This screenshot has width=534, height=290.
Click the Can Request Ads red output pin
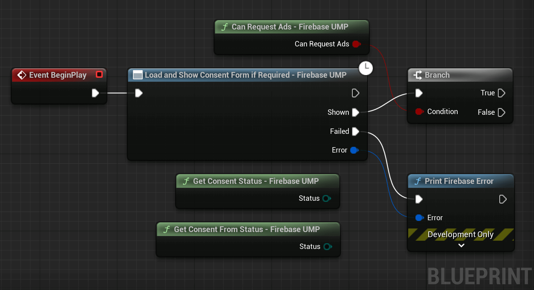pyautogui.click(x=356, y=44)
